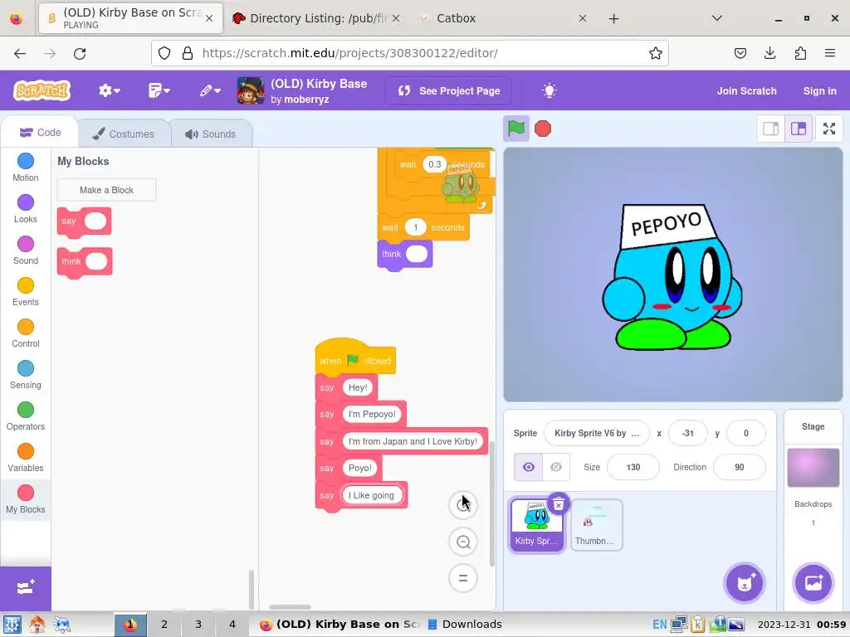
Task: Select the Sensing block category
Action: tap(26, 375)
